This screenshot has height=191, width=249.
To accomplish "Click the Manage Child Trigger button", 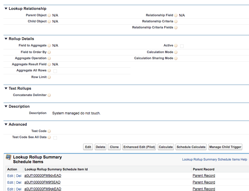I will pyautogui.click(x=225, y=147).
